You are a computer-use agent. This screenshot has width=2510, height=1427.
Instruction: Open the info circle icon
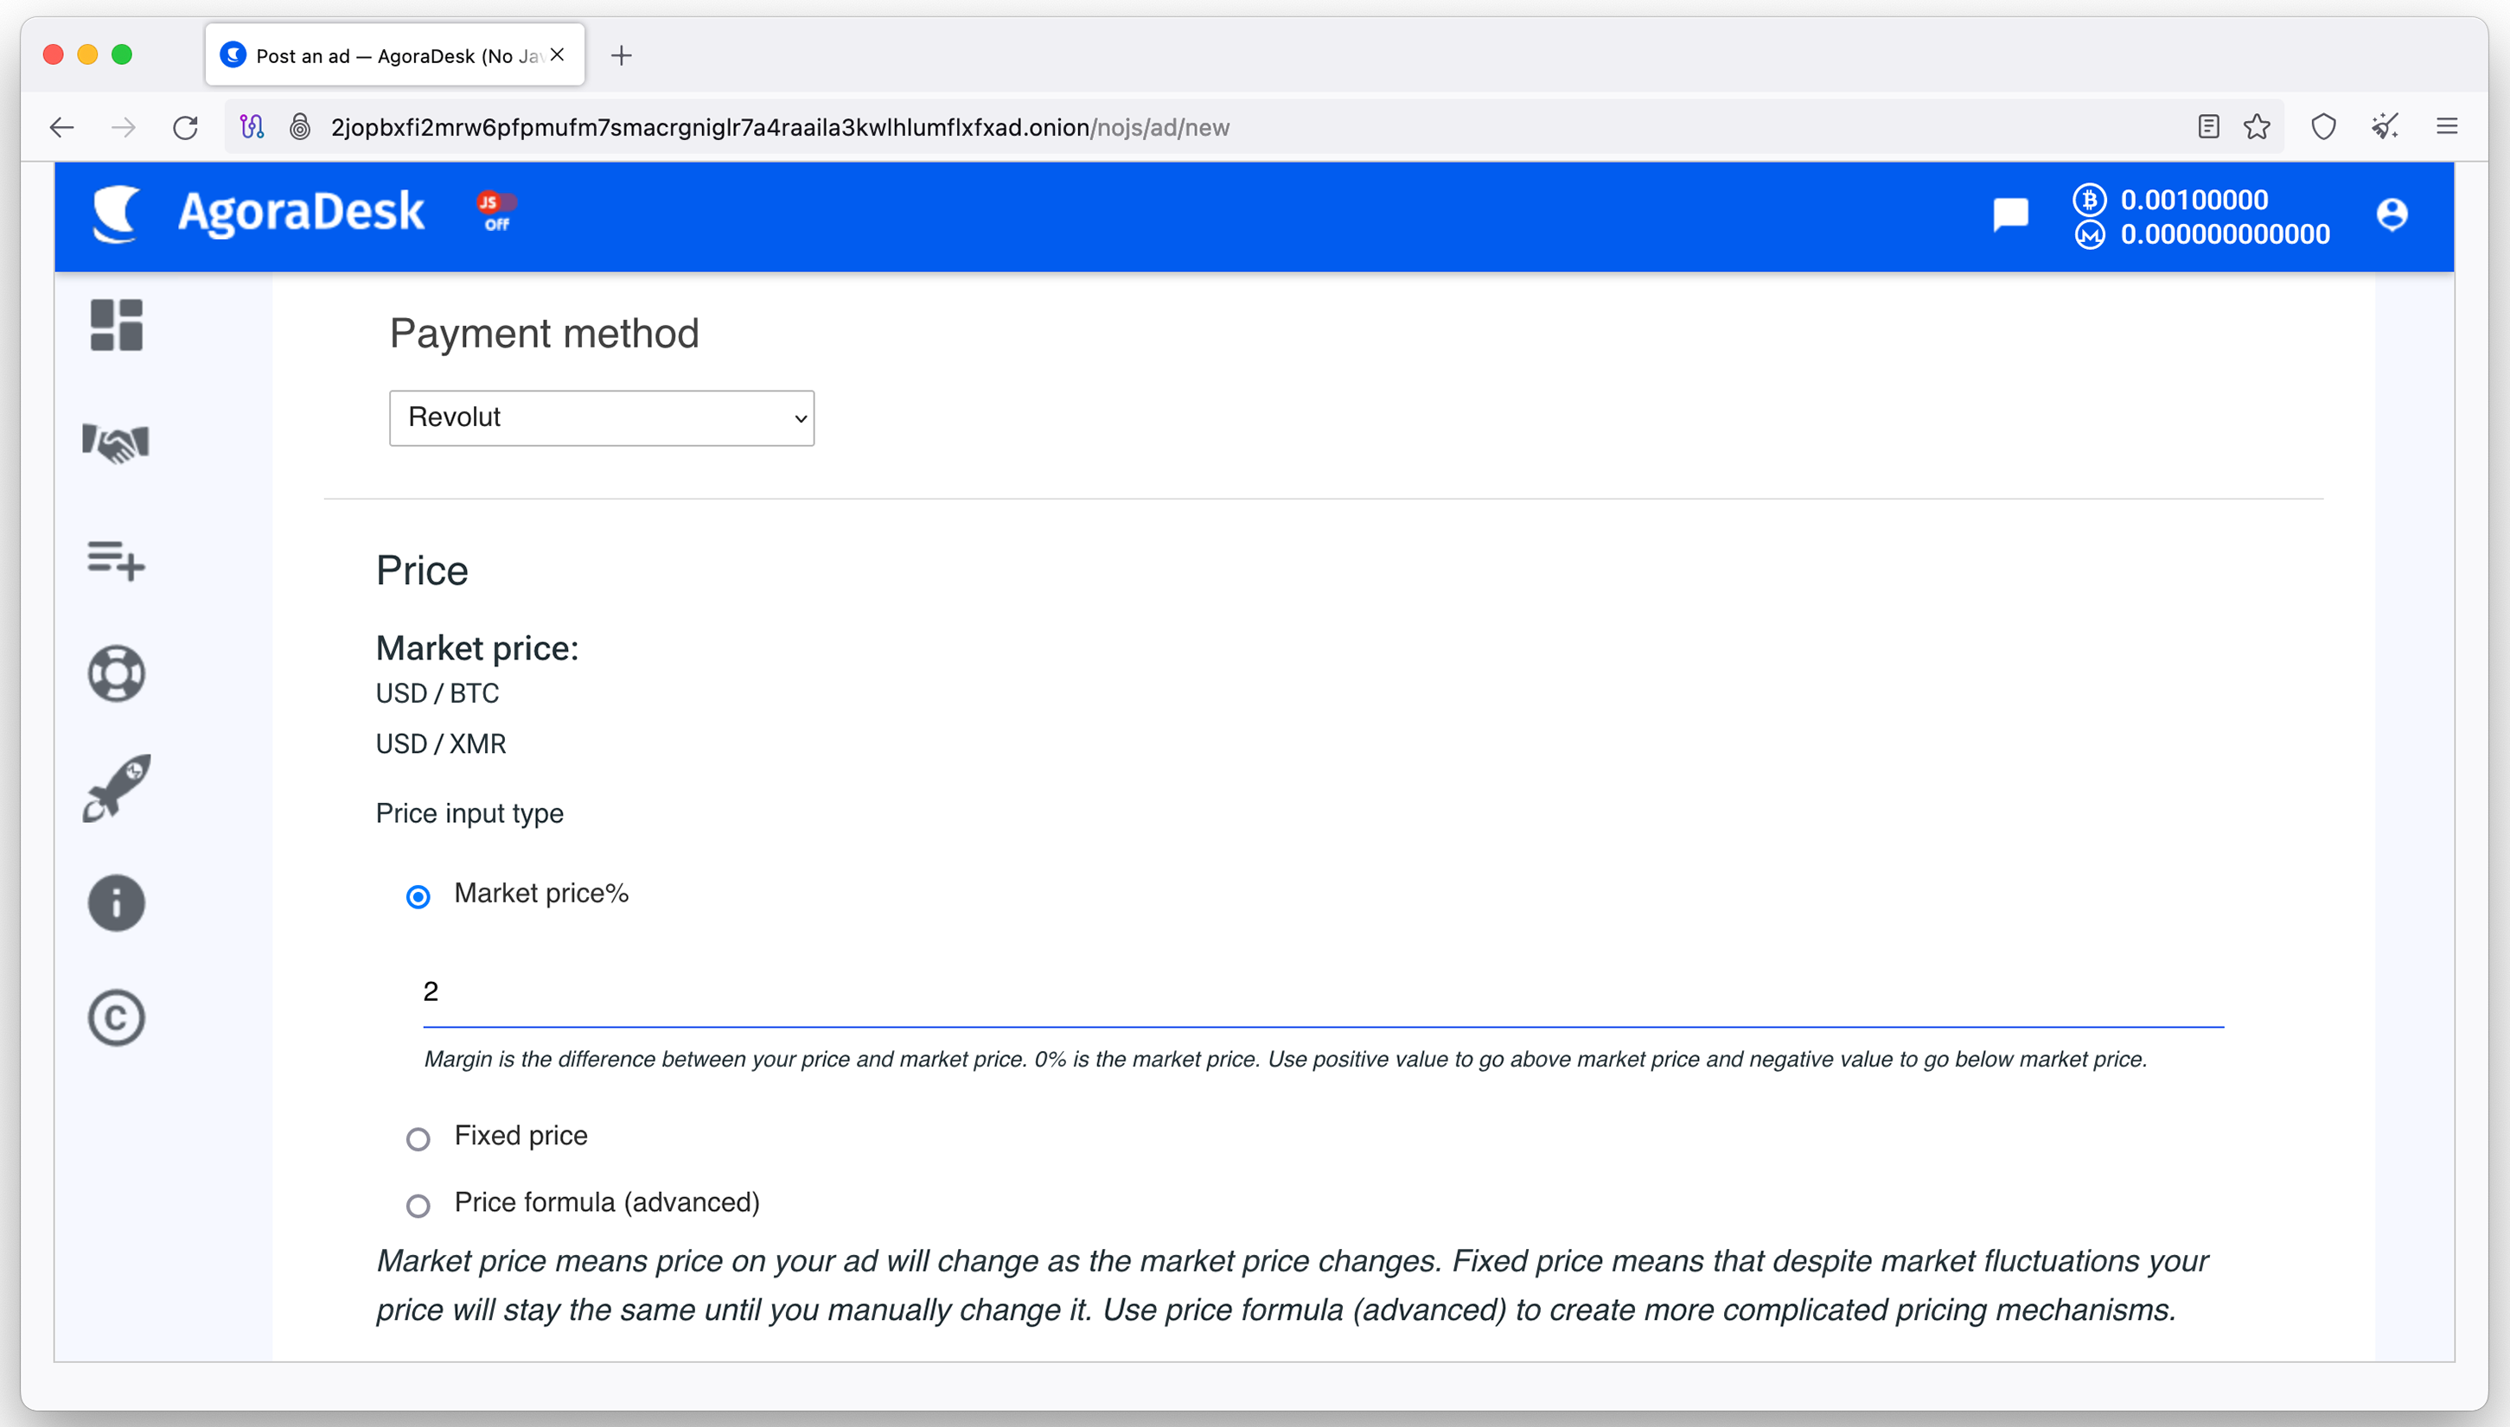coord(117,902)
